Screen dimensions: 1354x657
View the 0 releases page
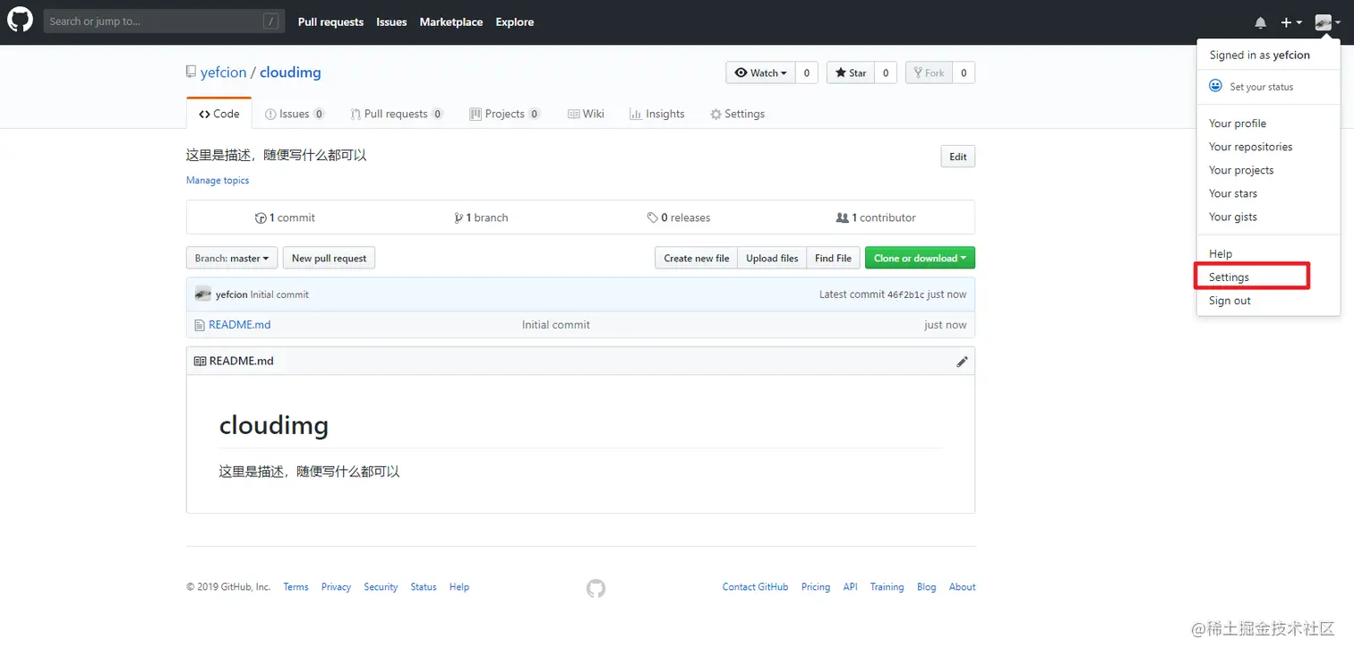coord(679,218)
